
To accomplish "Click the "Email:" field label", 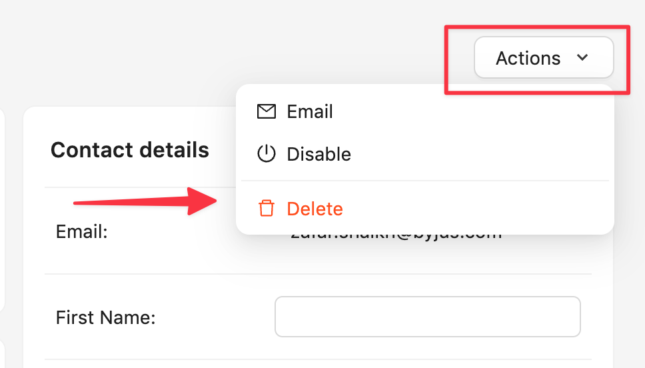I will (82, 231).
